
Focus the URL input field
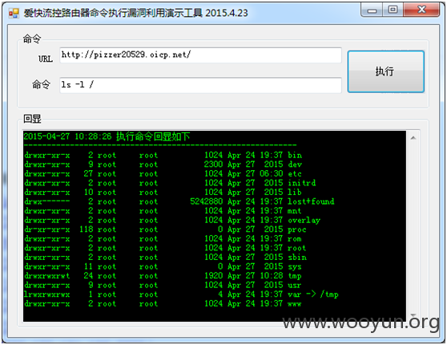click(x=200, y=55)
